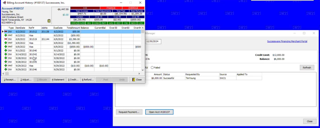The height and width of the screenshot is (128, 320).
Task: Select the Failed radio button
Action: coord(152,67)
